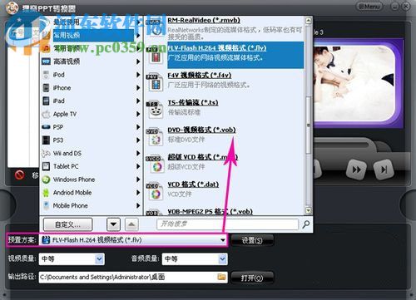This screenshot has width=416, height=300.
Task: Click the 打开(O) button
Action: [x=252, y=278]
